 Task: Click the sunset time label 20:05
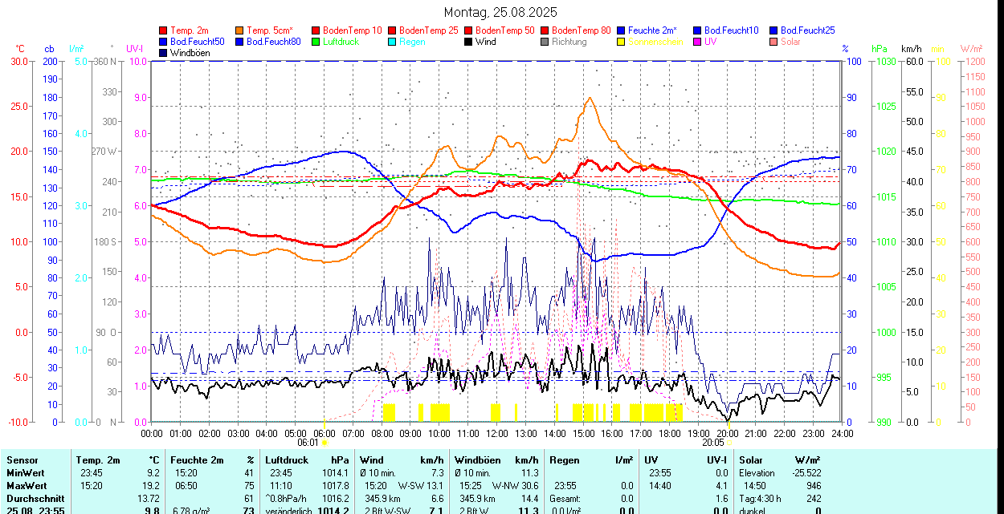pos(712,442)
